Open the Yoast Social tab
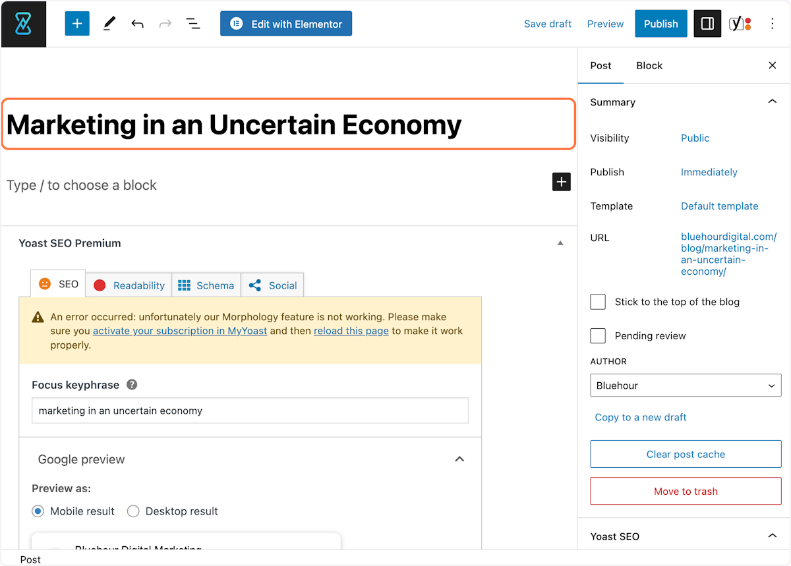 click(272, 285)
